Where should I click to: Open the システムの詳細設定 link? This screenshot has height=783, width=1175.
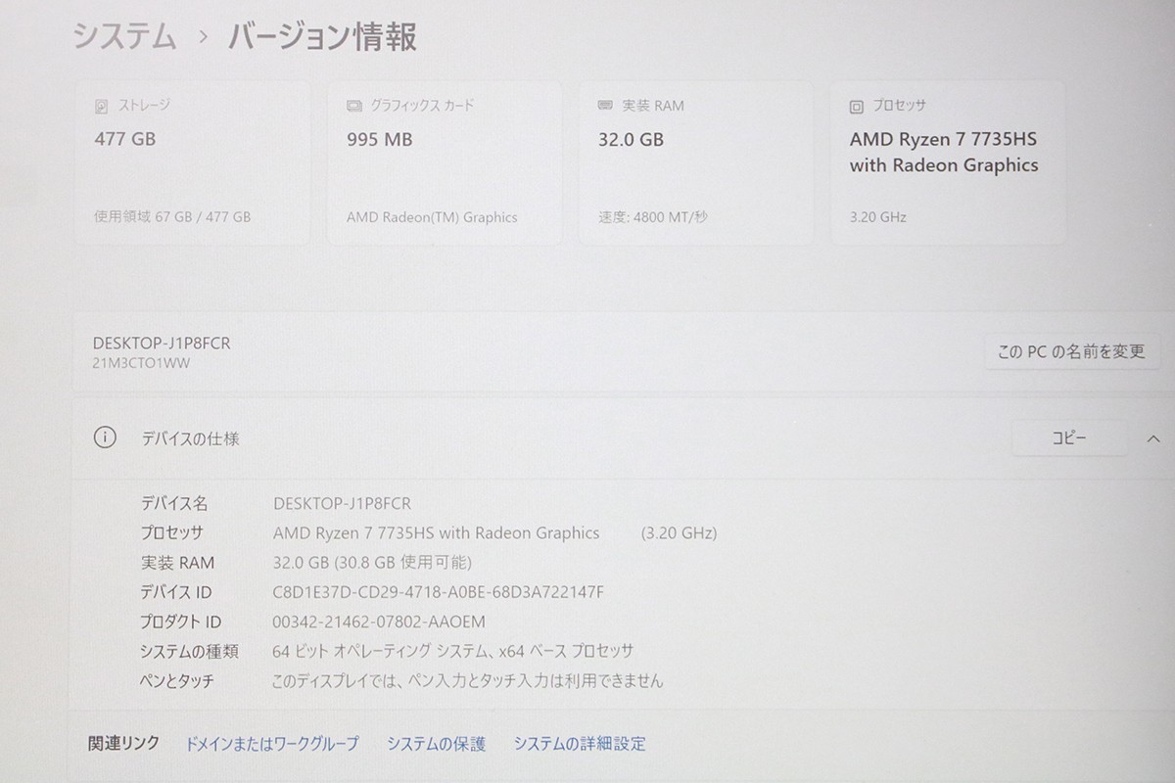pyautogui.click(x=580, y=744)
